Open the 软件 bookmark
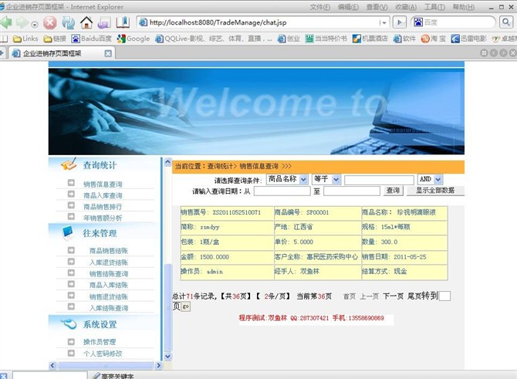This screenshot has height=379, width=517. point(404,39)
